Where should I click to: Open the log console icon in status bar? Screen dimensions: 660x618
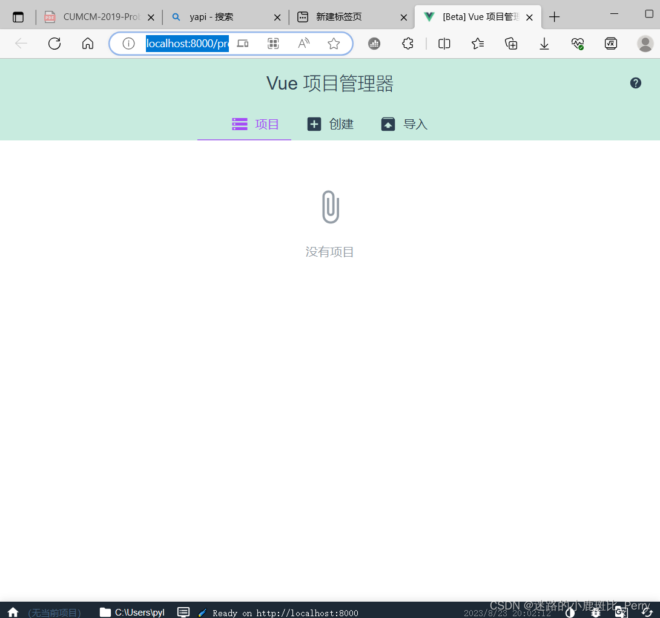pos(183,612)
